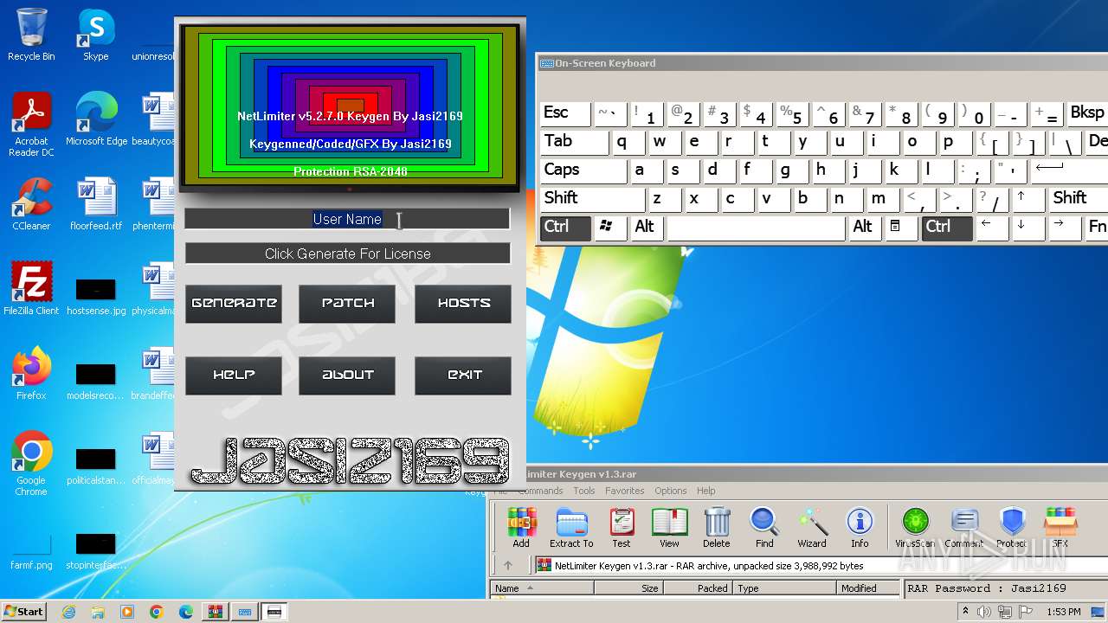Click the User Name input field
1108x623 pixels.
click(x=347, y=219)
